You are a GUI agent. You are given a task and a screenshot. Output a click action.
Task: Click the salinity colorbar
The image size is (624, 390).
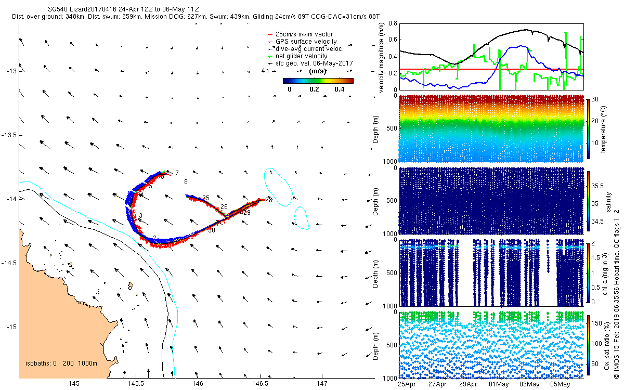pyautogui.click(x=589, y=200)
